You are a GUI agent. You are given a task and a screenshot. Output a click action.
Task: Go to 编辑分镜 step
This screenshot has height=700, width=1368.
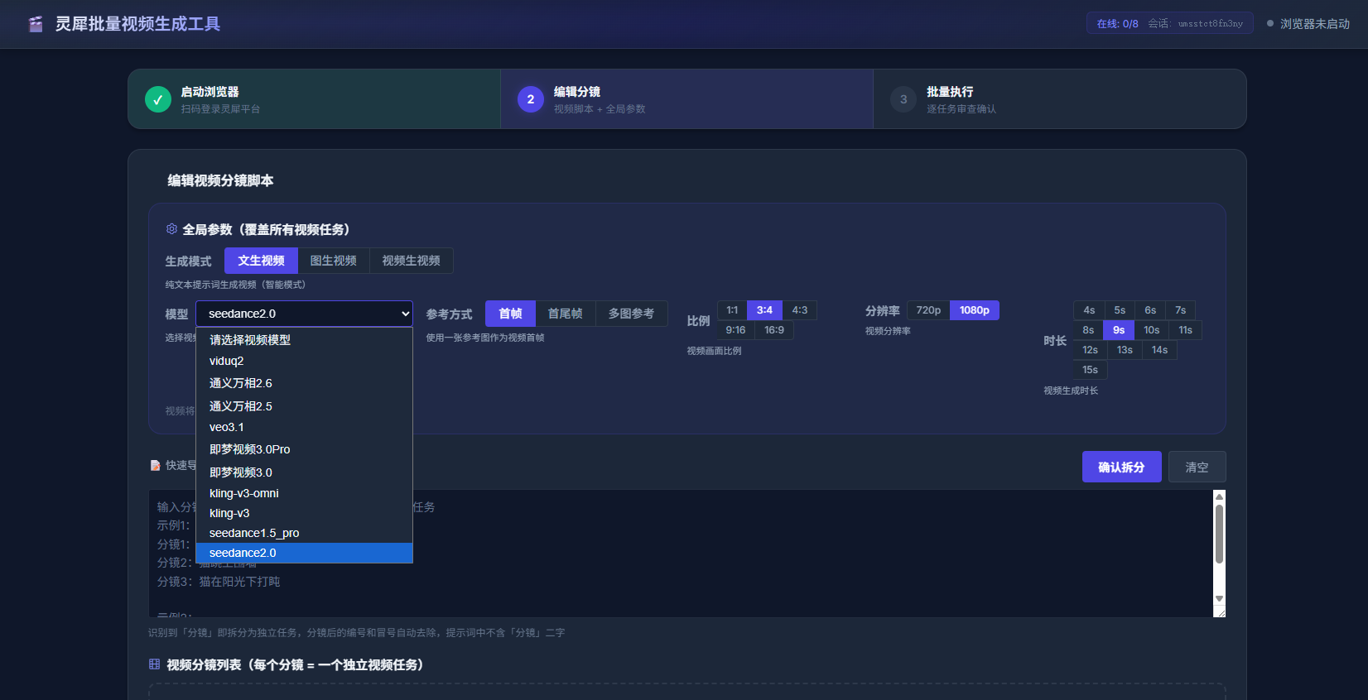pos(686,99)
